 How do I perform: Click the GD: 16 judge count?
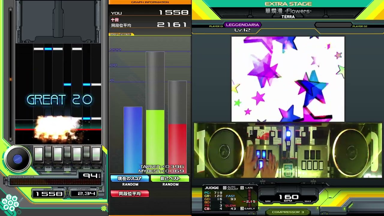click(213, 199)
